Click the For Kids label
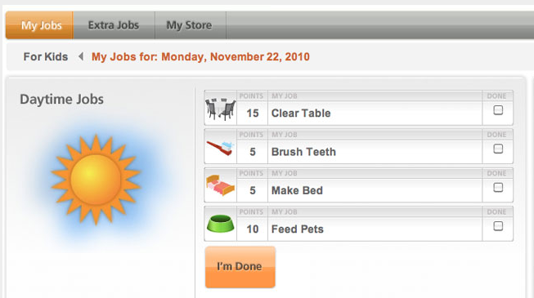The image size is (534, 298). 46,57
